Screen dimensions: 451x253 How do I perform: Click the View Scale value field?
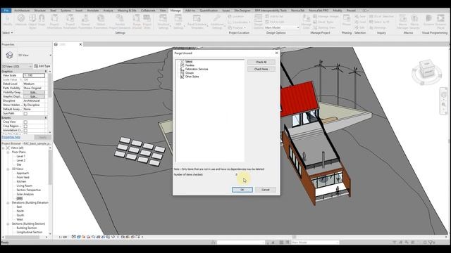(34, 75)
